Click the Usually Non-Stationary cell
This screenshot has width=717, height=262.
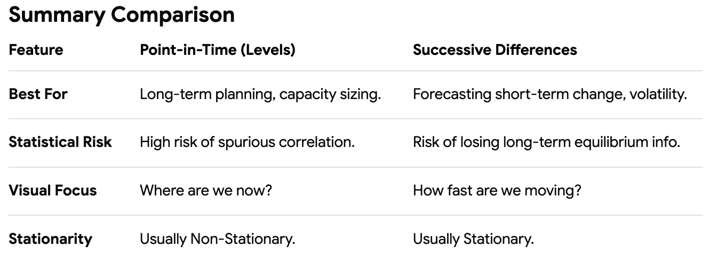[x=218, y=239]
